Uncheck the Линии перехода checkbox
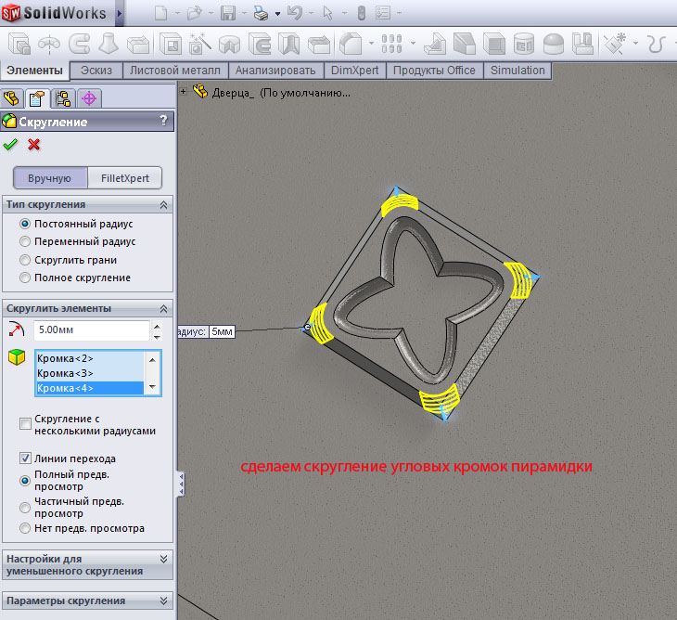The width and height of the screenshot is (677, 620). point(25,459)
